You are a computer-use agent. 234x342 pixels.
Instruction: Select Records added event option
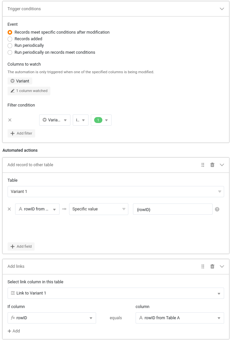(x=10, y=39)
